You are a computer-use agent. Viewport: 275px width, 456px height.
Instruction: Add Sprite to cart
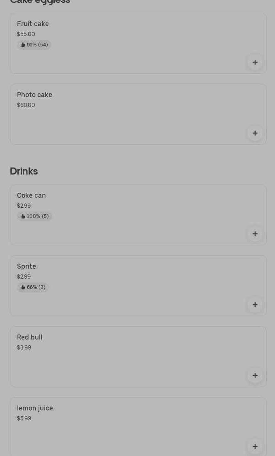255,305
